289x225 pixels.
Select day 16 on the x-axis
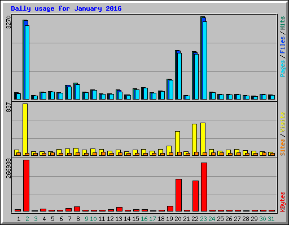click(144, 219)
